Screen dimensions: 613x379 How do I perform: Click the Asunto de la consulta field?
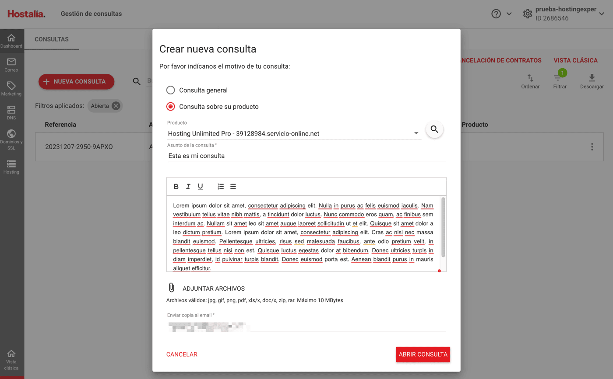(x=306, y=156)
